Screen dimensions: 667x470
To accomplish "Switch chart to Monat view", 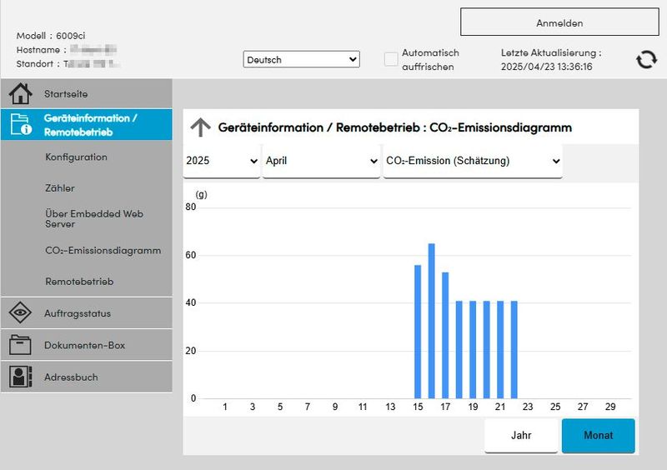I will (x=598, y=435).
